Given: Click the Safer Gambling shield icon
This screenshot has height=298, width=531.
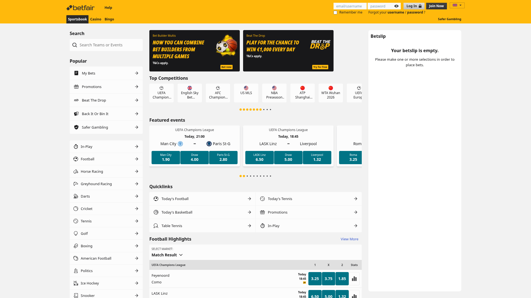Looking at the screenshot, I should [76, 127].
